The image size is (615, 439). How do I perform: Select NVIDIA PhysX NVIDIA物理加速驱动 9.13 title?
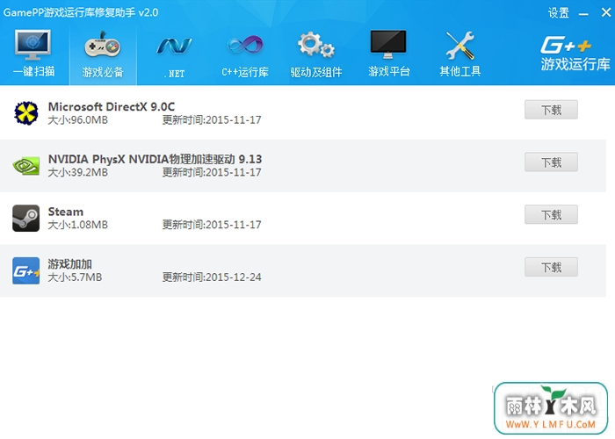click(x=155, y=159)
